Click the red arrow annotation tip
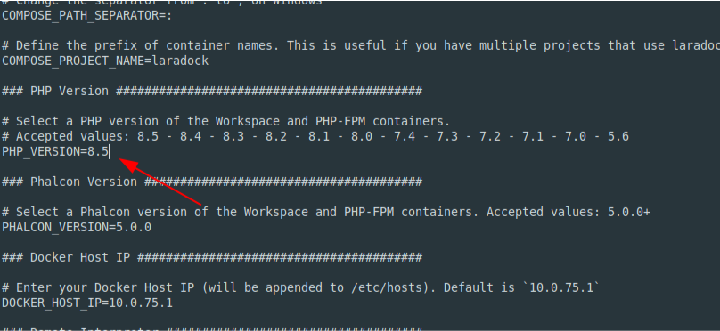The image size is (720, 331). (121, 159)
